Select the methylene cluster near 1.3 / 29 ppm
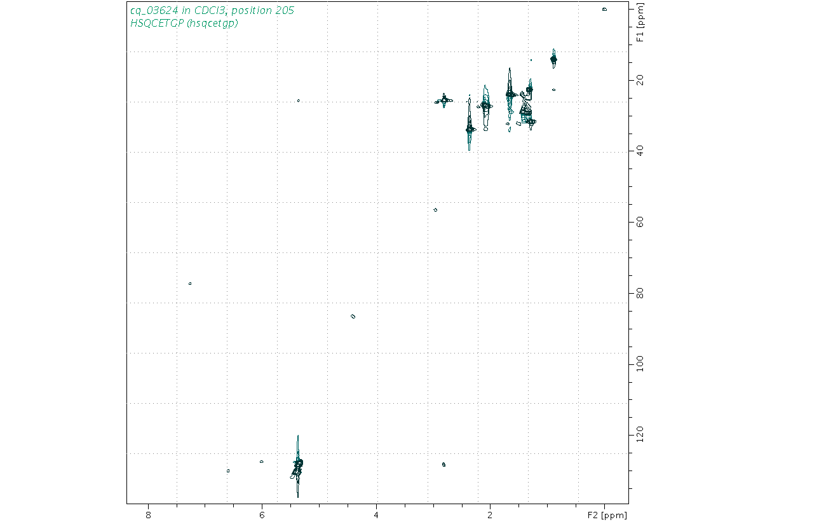Image resolution: width=819 pixels, height=522 pixels. pos(527,111)
